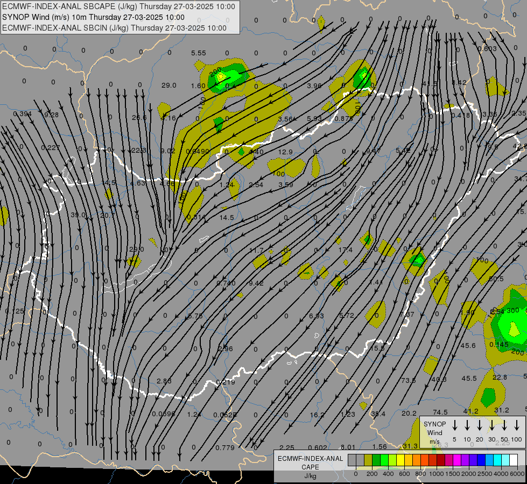
Task: Click the wind legend arrow for 10 m/s
Action: click(x=467, y=425)
